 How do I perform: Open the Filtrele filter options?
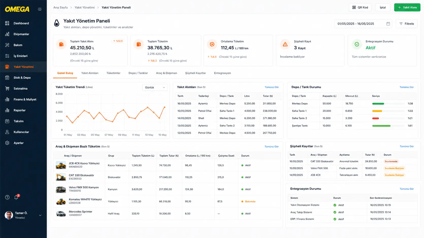[407, 24]
